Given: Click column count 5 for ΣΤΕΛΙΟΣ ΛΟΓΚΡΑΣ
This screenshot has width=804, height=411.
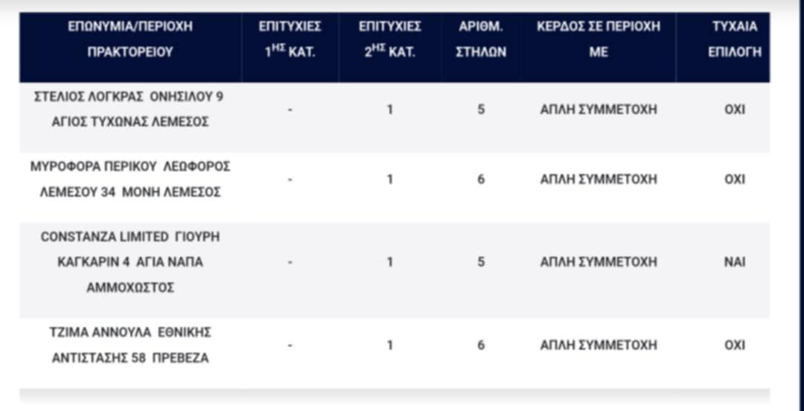Looking at the screenshot, I should pos(481,109).
